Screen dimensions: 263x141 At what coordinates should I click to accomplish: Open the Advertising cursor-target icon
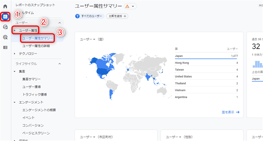(5, 37)
